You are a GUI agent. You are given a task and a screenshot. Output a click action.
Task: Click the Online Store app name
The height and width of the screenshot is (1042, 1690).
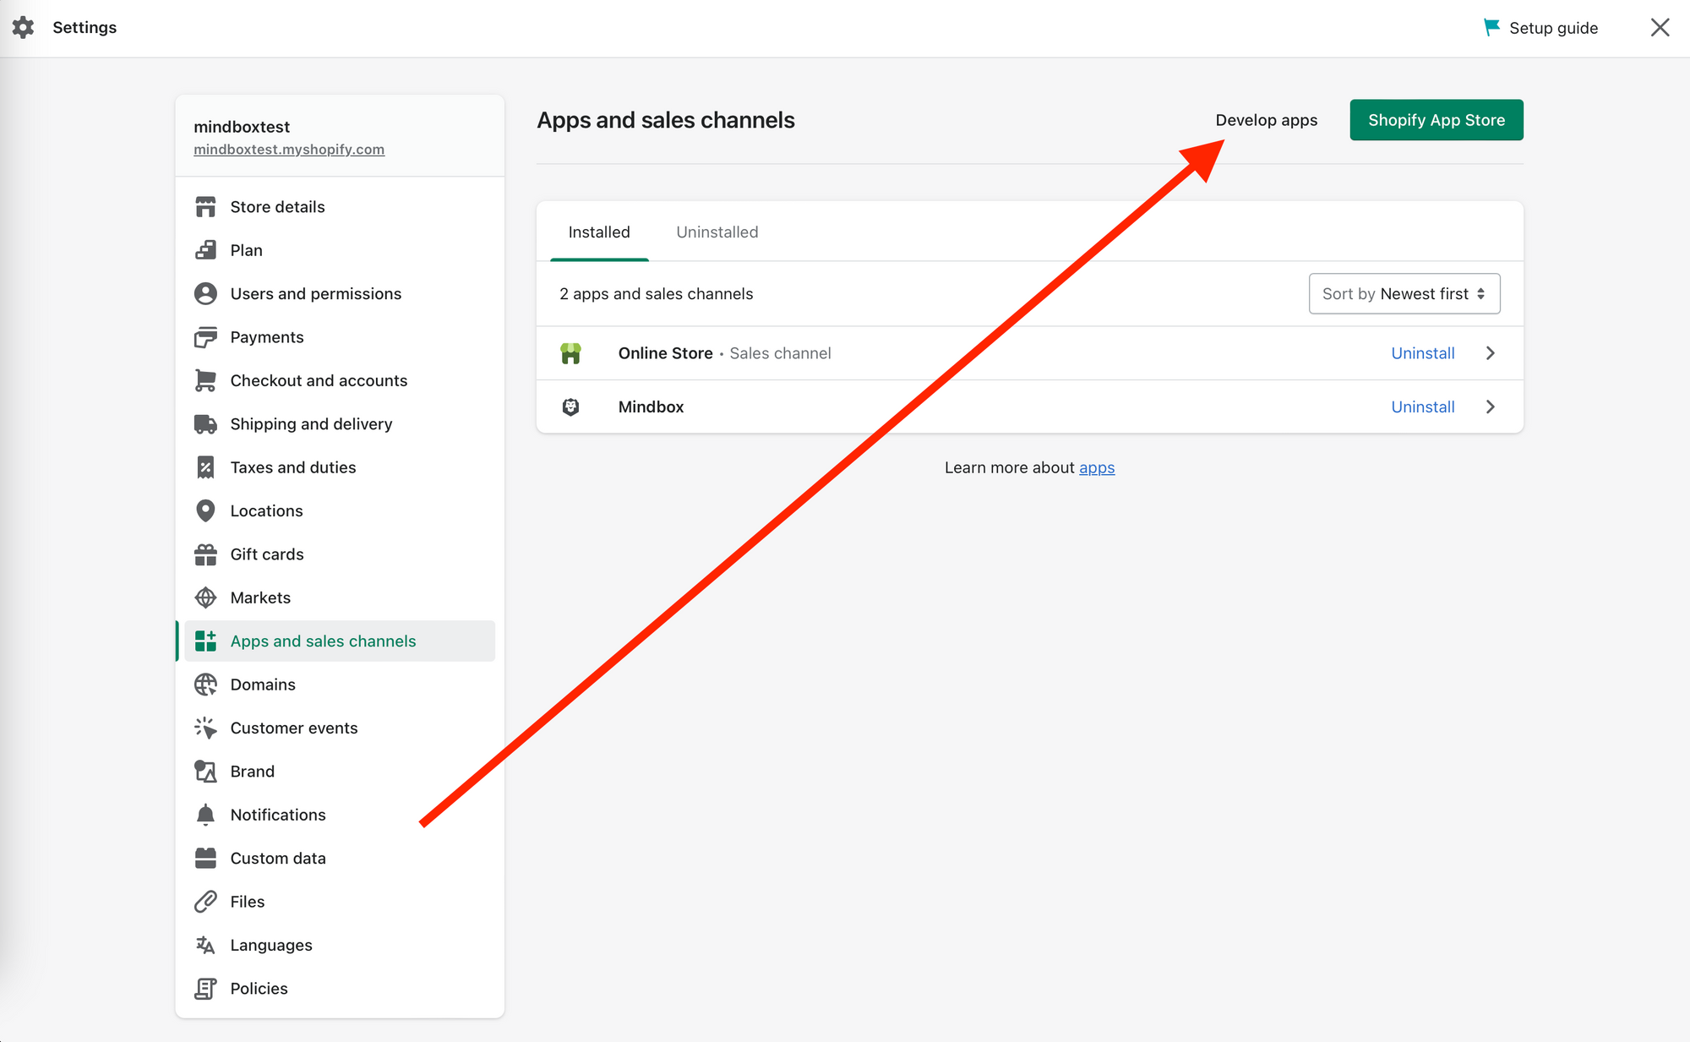[x=666, y=353]
